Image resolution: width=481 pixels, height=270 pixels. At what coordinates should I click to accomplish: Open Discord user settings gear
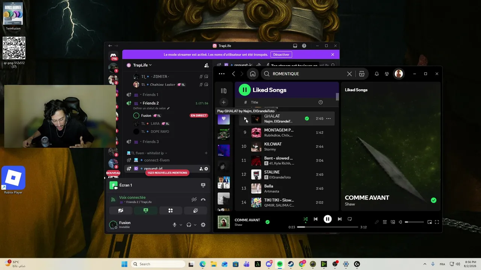click(x=203, y=225)
